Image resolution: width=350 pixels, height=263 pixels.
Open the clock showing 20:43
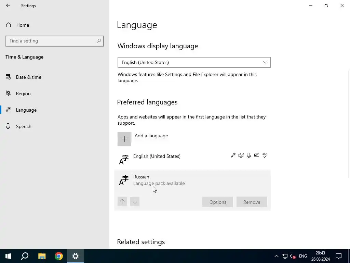click(321, 256)
